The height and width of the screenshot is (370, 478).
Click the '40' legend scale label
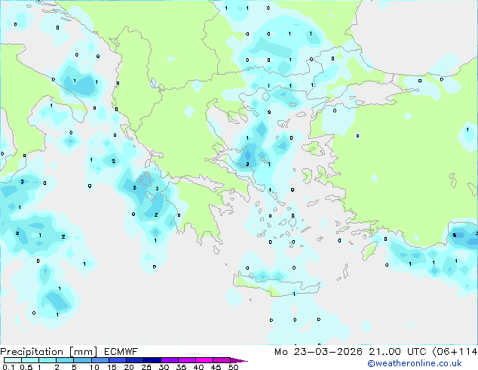(x=198, y=367)
